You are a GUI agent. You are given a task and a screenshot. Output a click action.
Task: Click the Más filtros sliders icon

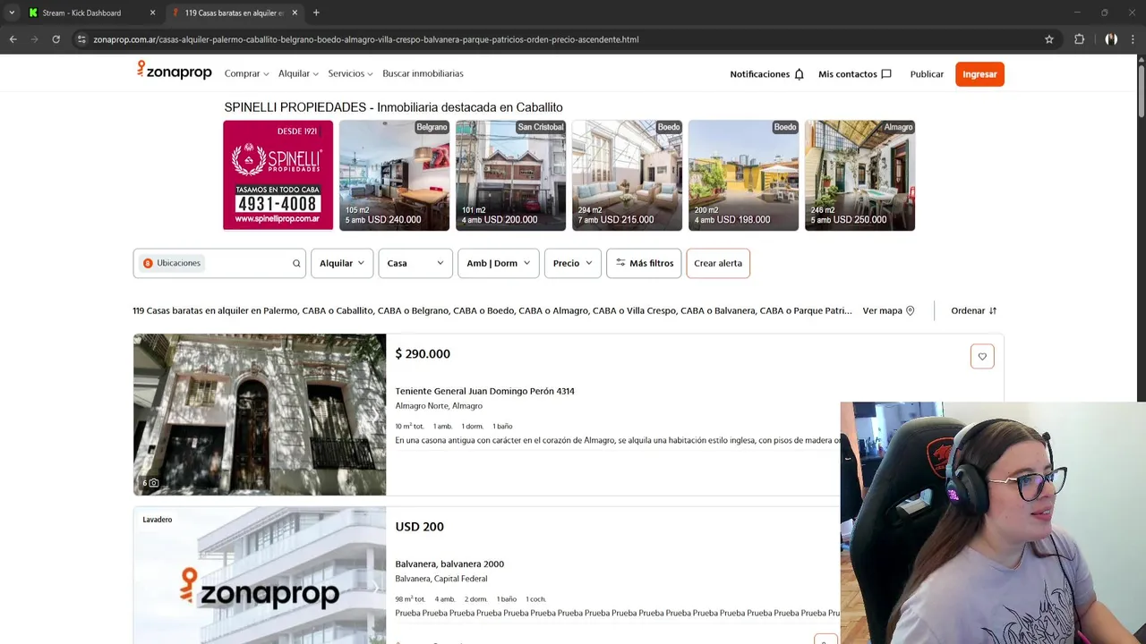point(620,263)
